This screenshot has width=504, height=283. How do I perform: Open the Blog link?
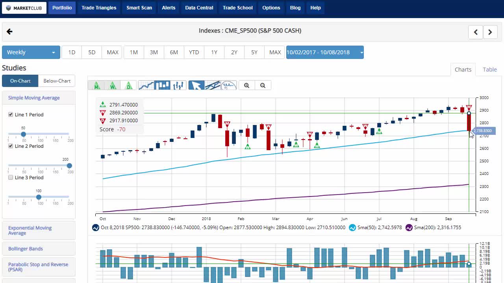coord(295,8)
